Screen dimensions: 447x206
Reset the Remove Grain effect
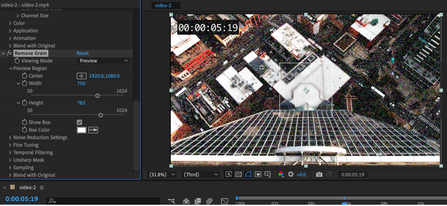(83, 53)
